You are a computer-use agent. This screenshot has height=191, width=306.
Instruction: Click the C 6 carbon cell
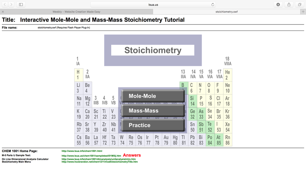click(193, 88)
